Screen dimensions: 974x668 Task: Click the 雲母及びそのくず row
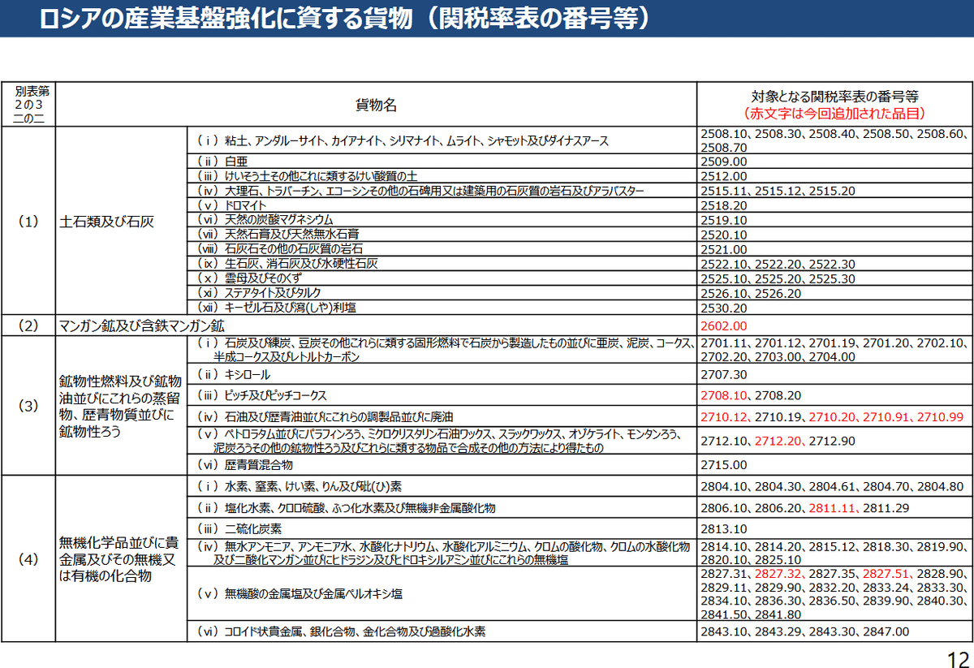point(442,278)
